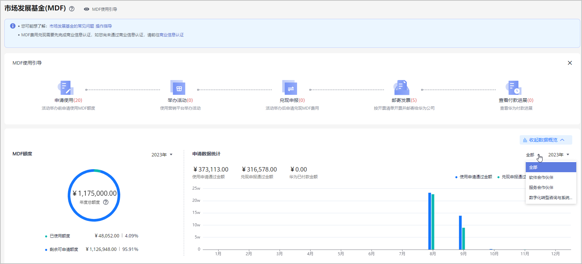Screen dimensions: 582x264
Task: Click the help icon next to 市场发展基金(MDF) title
Action: point(72,9)
